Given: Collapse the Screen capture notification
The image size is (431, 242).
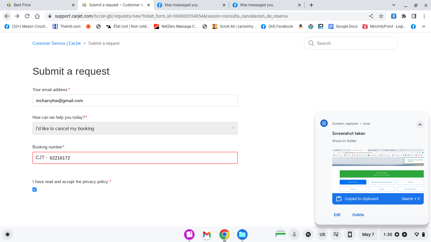Looking at the screenshot, I should click(x=420, y=124).
